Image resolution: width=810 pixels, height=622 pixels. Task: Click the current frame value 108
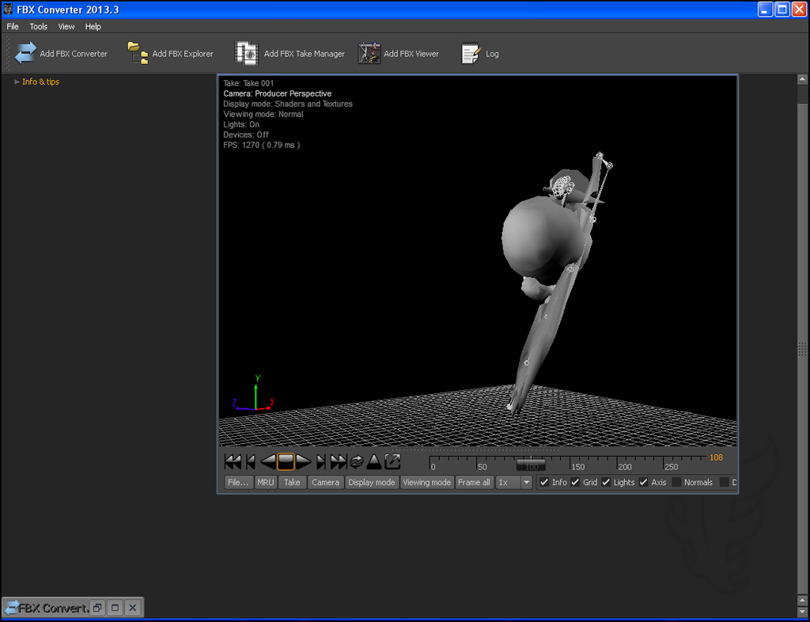(716, 457)
